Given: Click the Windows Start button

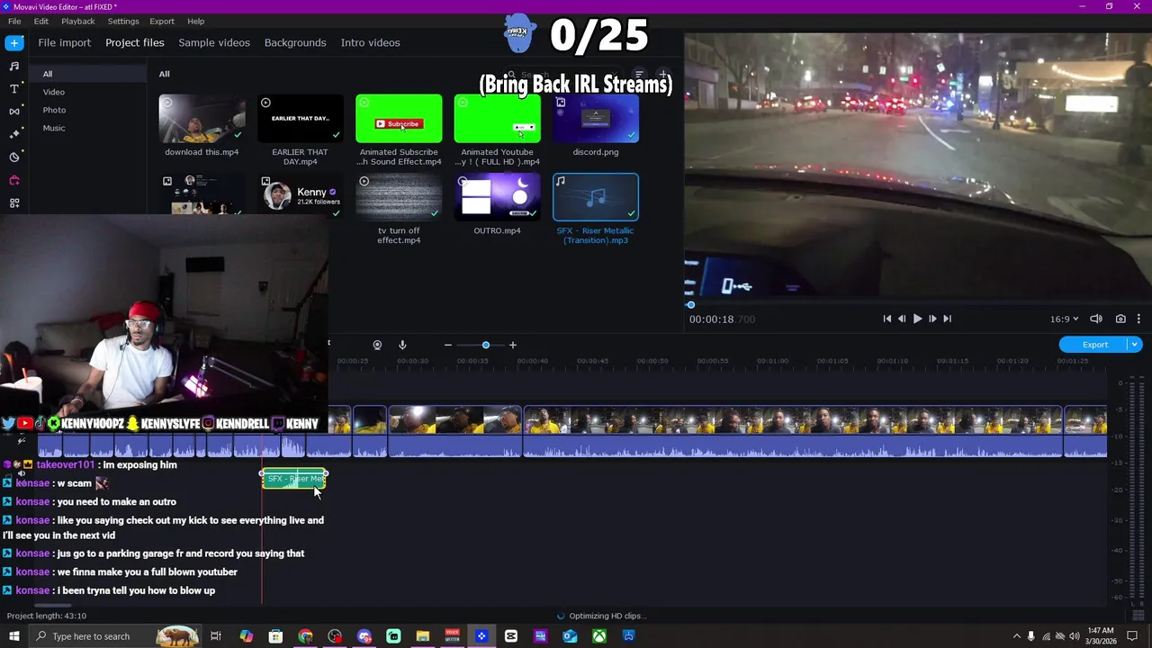Looking at the screenshot, I should point(13,636).
